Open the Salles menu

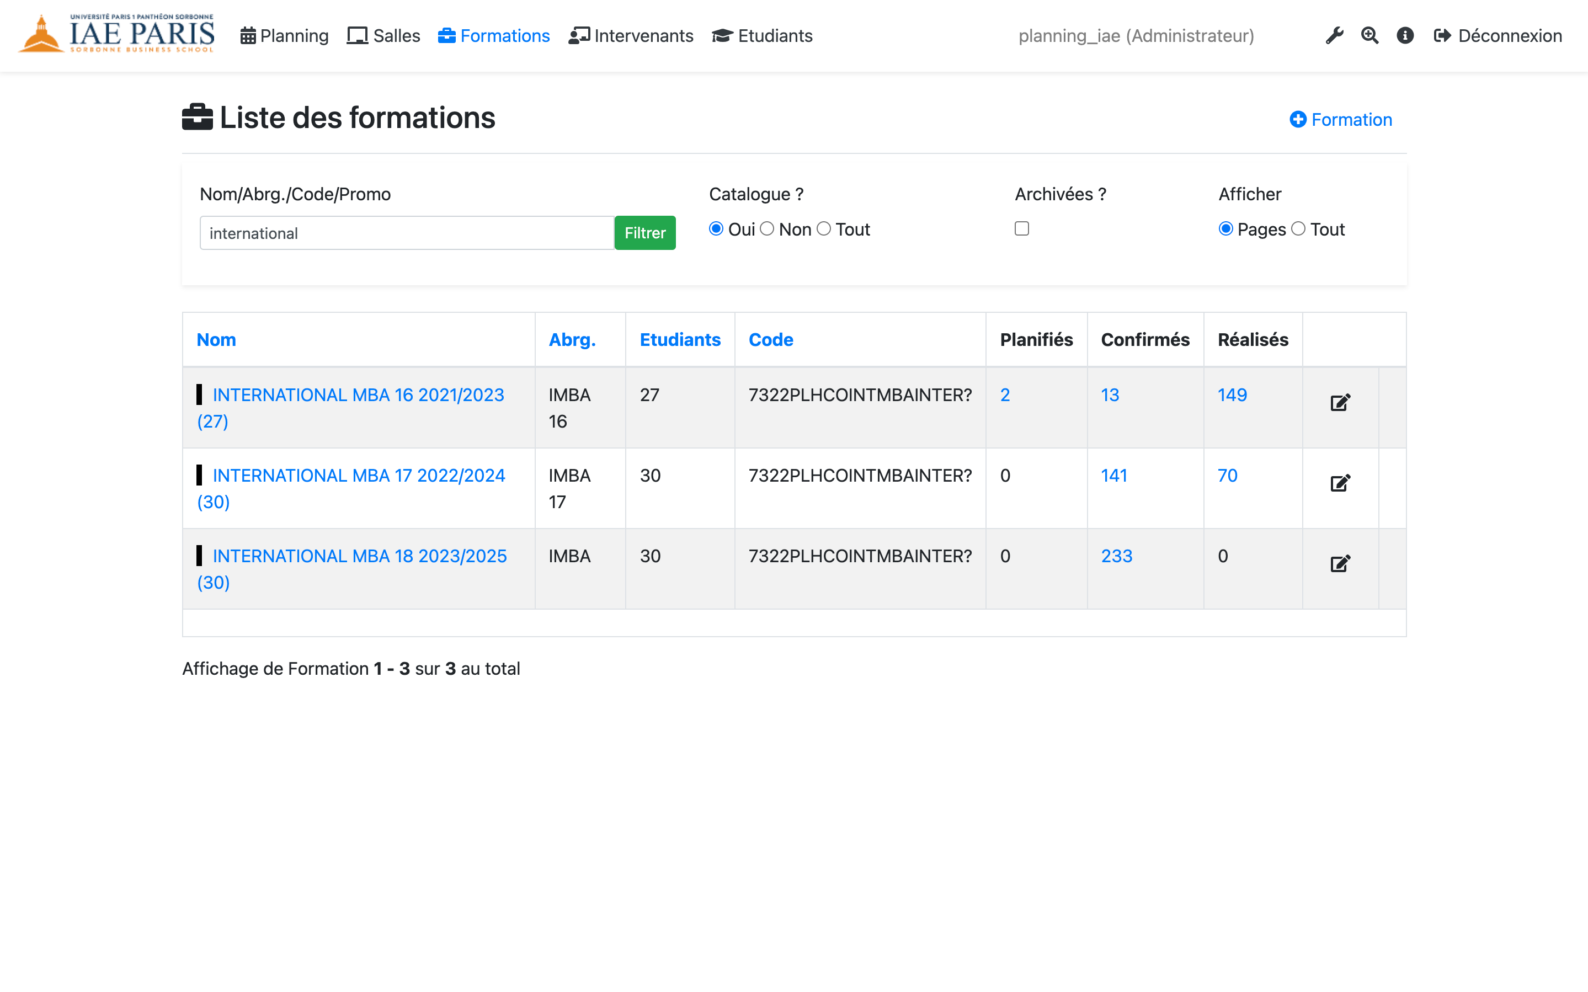pyautogui.click(x=383, y=35)
